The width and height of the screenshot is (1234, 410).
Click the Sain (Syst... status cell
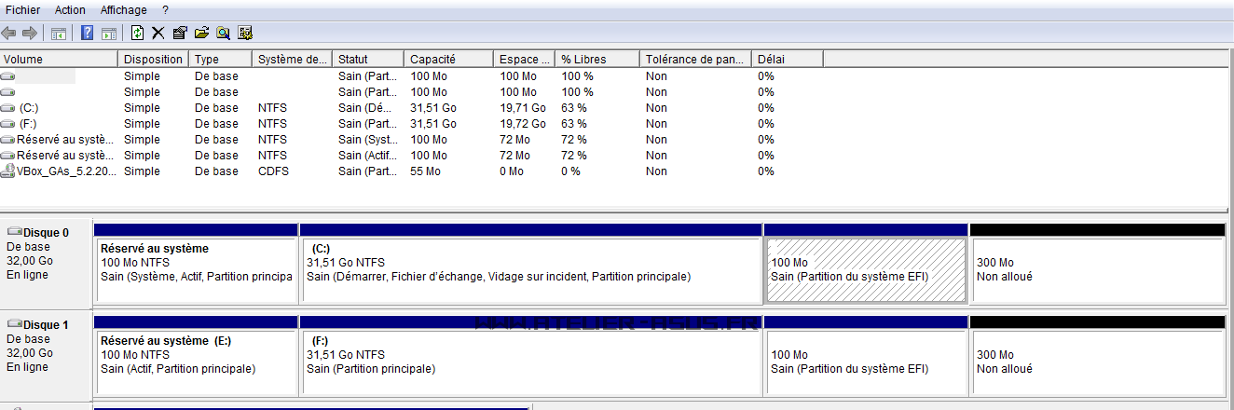point(368,140)
